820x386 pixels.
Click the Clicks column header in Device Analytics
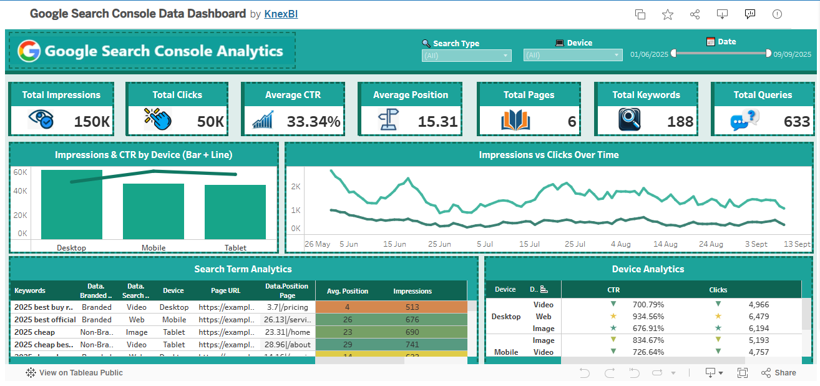[x=718, y=290]
